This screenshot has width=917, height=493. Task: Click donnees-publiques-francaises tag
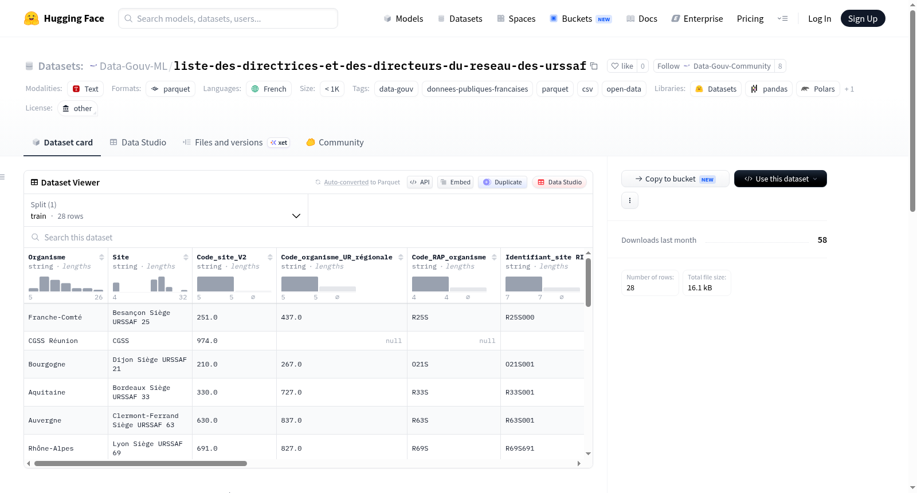pos(477,89)
